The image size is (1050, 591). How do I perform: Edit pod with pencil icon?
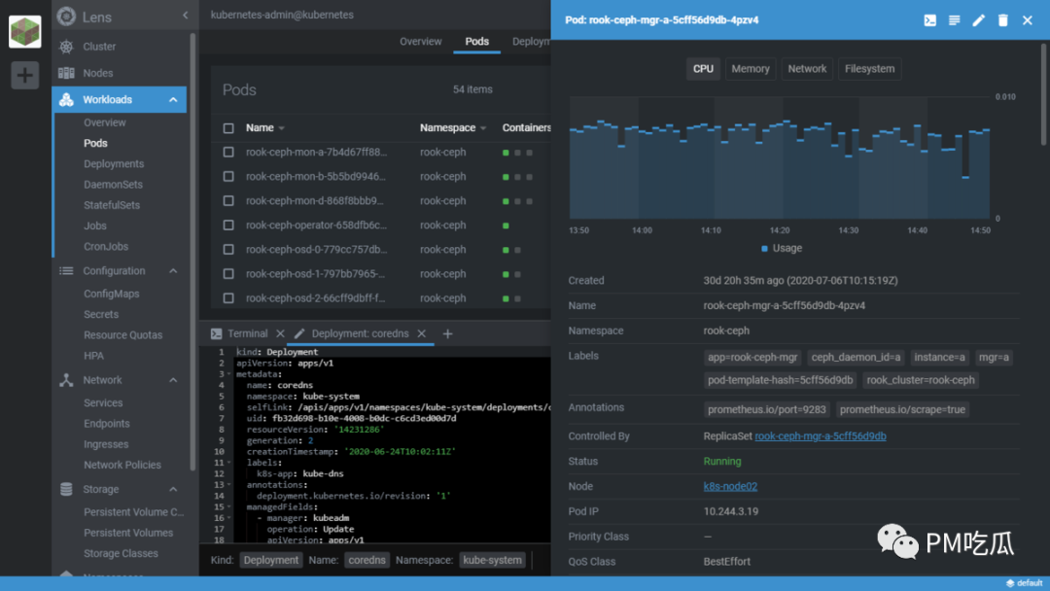[x=978, y=20]
